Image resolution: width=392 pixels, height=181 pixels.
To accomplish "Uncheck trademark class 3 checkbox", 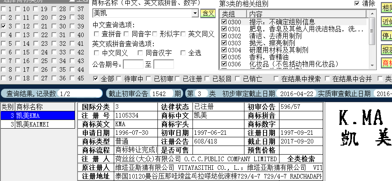I will (4, 26).
